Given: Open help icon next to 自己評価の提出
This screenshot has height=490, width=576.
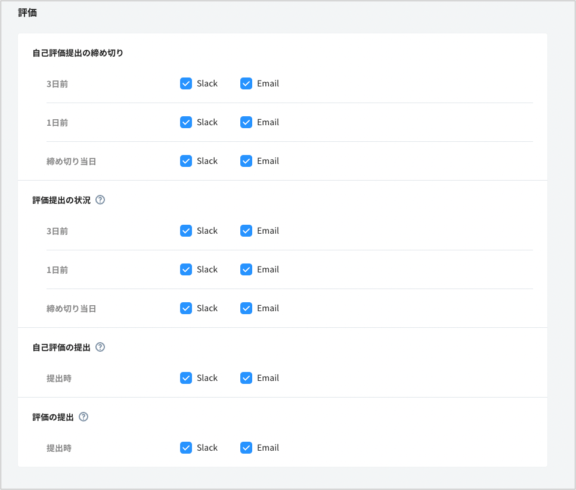Looking at the screenshot, I should 100,347.
